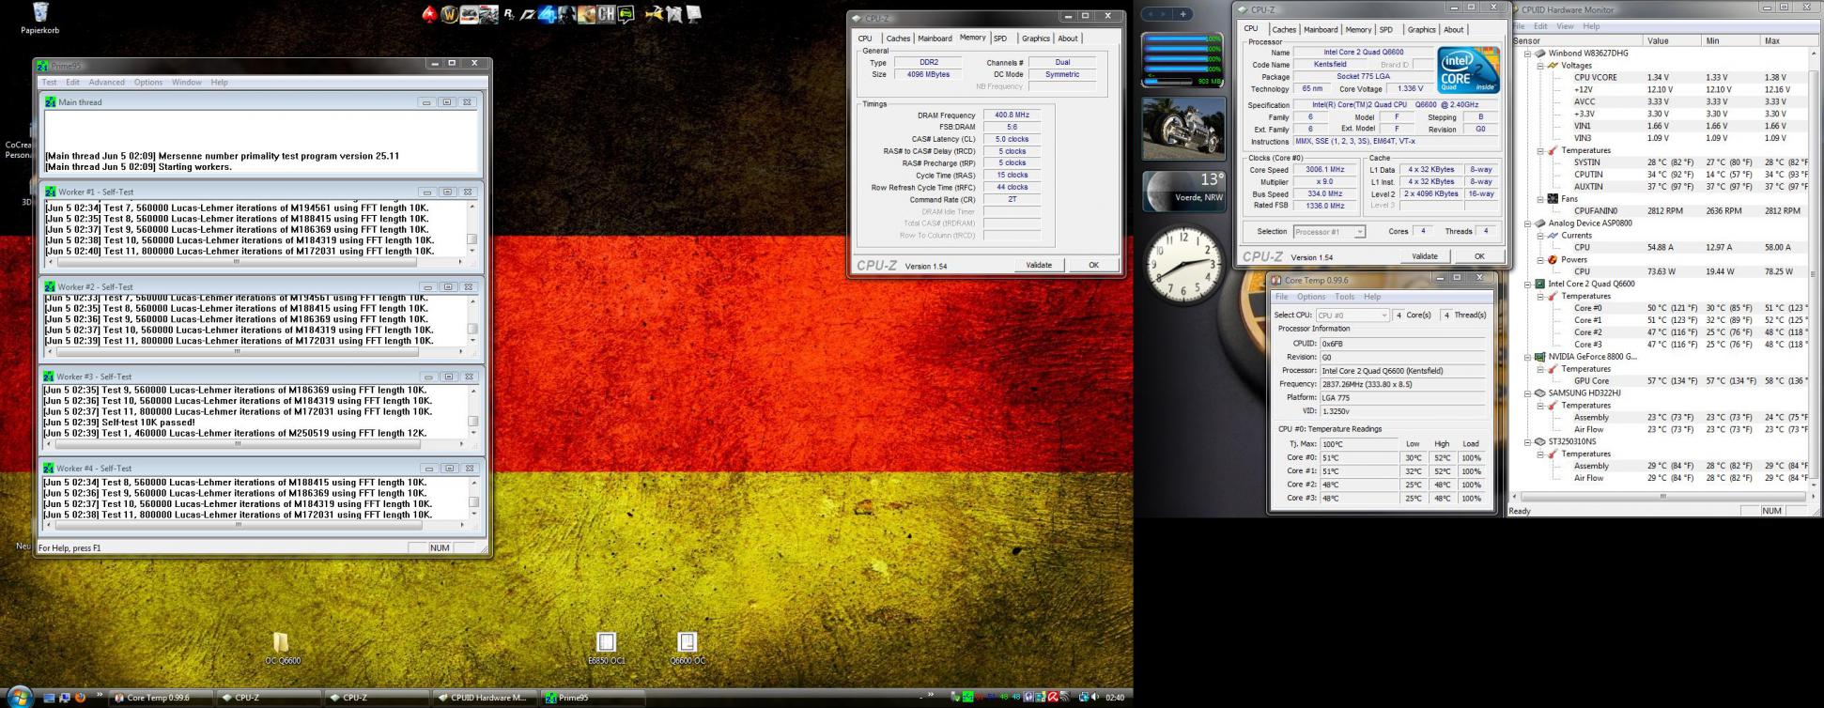Open the CH dock icon
Image resolution: width=1824 pixels, height=708 pixels.
606,14
